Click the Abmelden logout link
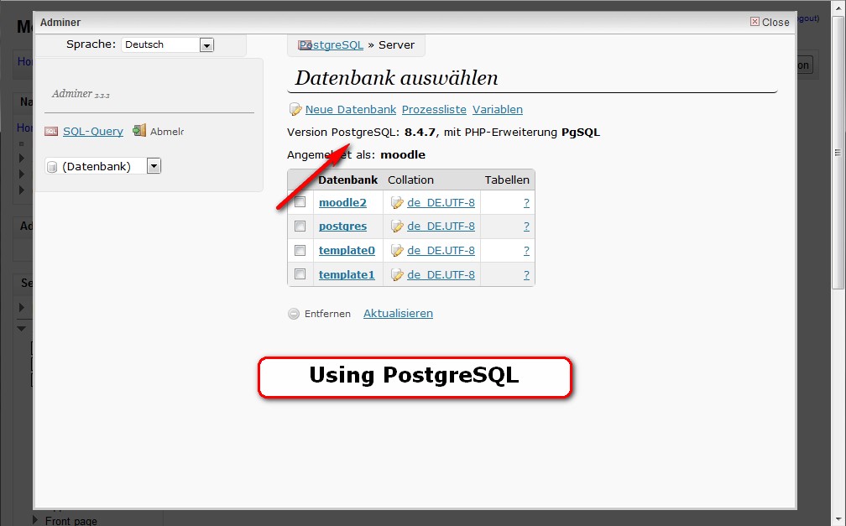This screenshot has width=846, height=526. click(167, 131)
